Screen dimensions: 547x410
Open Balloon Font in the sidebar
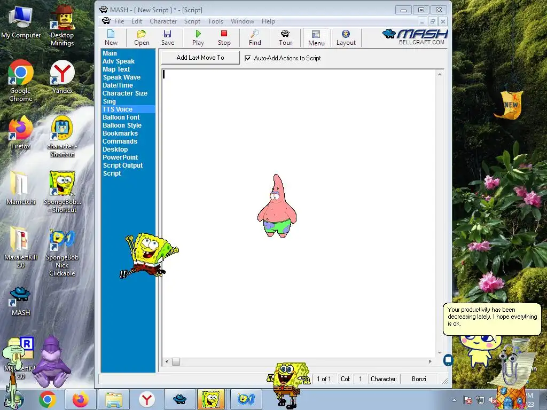pyautogui.click(x=121, y=117)
